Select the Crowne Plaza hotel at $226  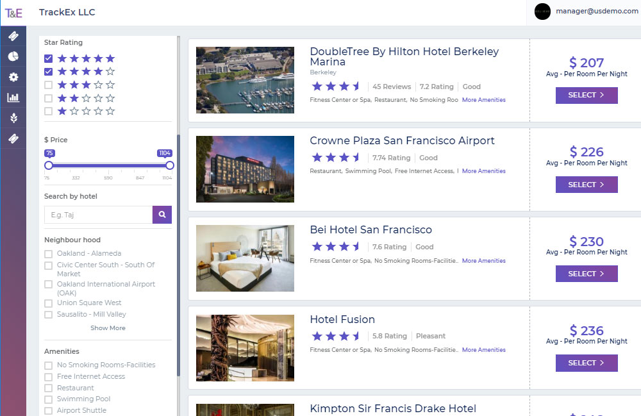click(x=587, y=185)
